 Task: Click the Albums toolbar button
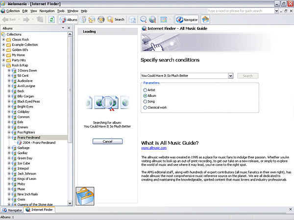pos(69,20)
